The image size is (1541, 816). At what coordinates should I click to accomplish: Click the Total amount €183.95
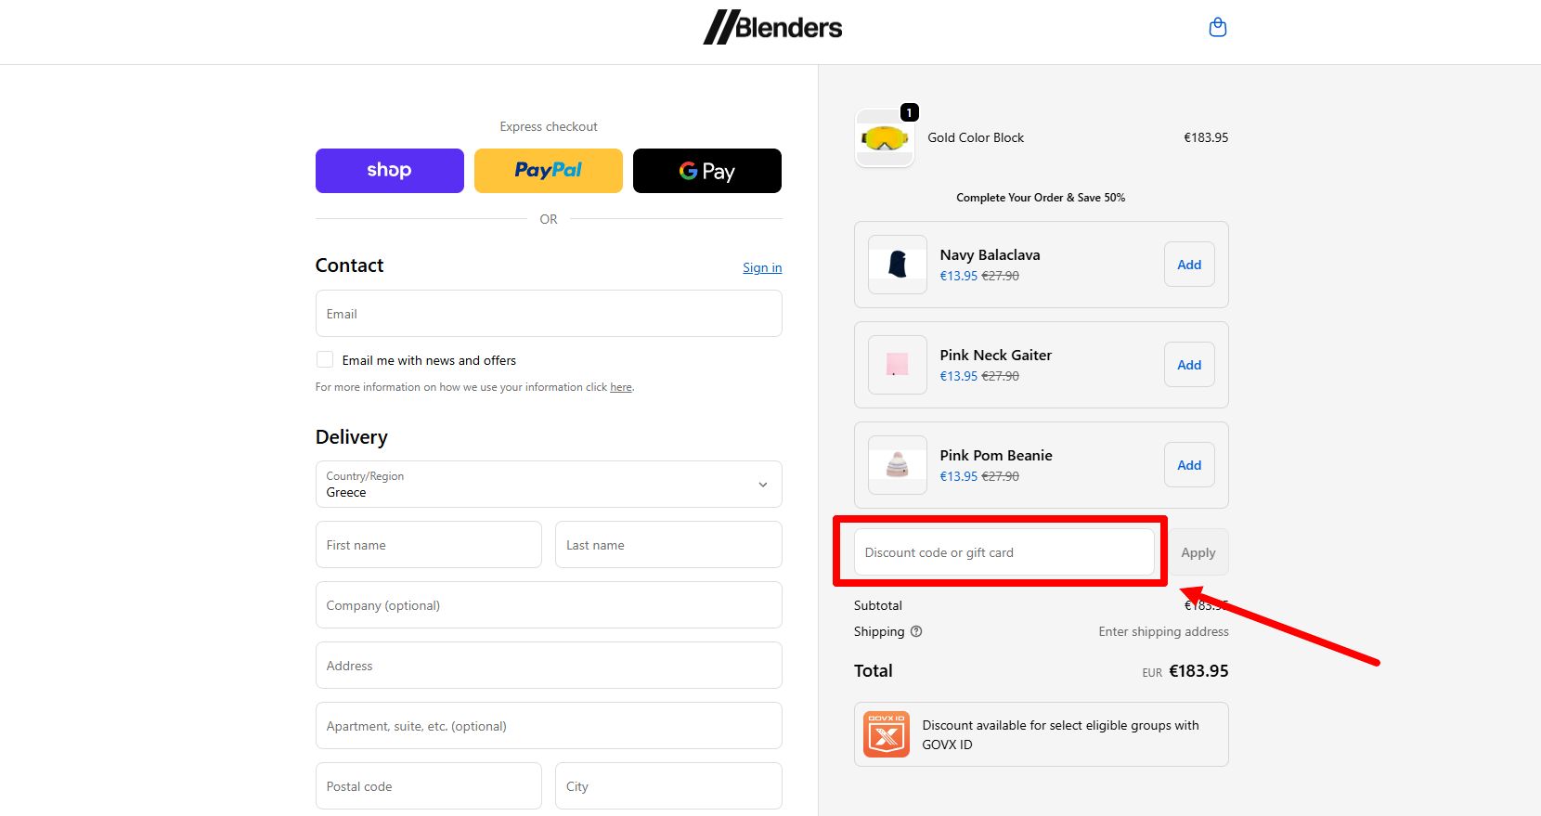point(1198,670)
